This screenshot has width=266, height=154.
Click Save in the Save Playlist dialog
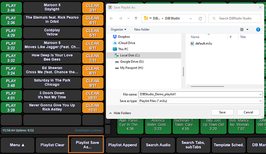(x=222, y=112)
